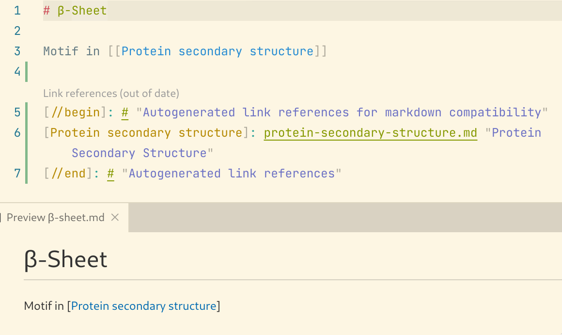Select line number 6 in the gutter
This screenshot has width=562, height=335.
[x=17, y=133]
